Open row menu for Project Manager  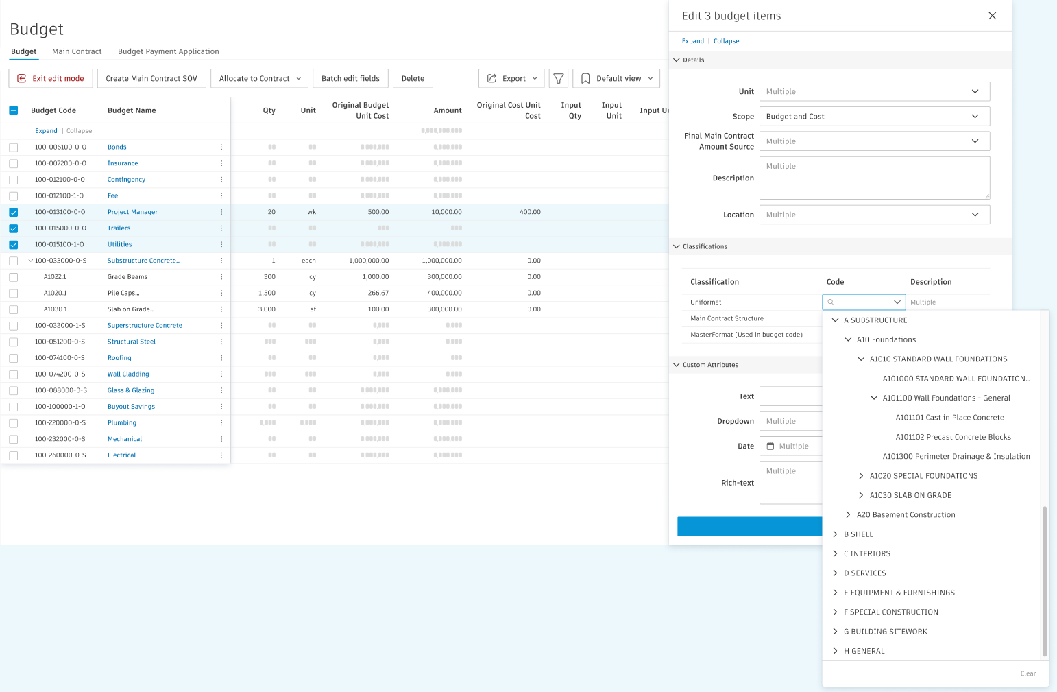coord(221,212)
